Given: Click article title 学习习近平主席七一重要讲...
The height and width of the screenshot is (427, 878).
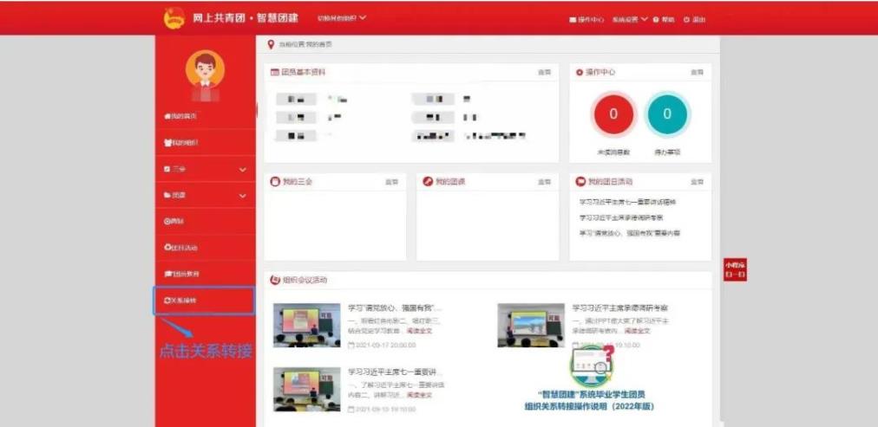Looking at the screenshot, I should point(396,372).
